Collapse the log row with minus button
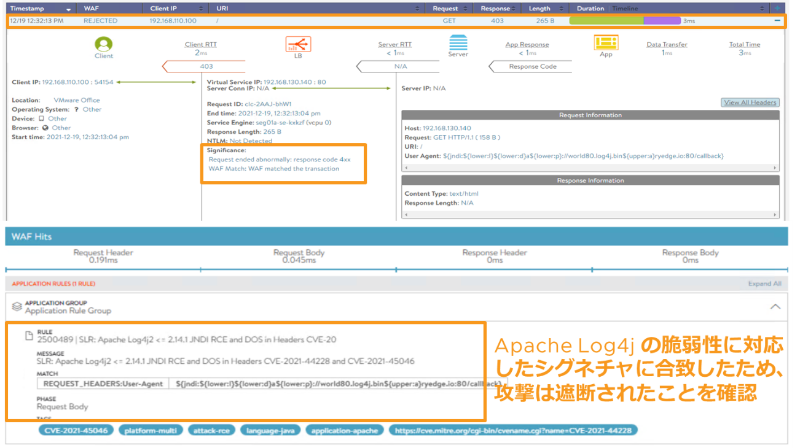This screenshot has height=448, width=808. (x=777, y=21)
